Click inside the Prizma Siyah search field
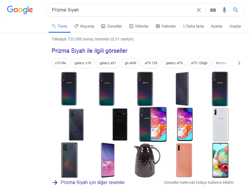 click(x=122, y=10)
